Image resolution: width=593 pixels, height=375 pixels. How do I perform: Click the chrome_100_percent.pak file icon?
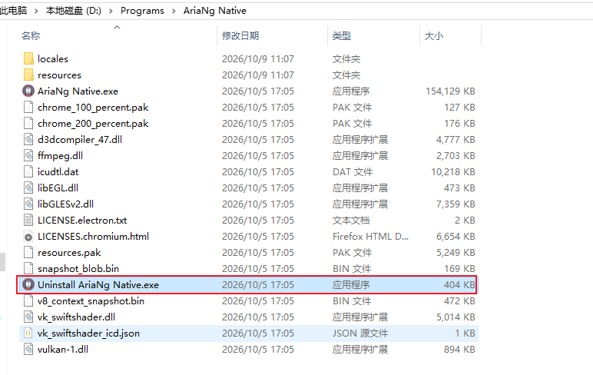pyautogui.click(x=28, y=108)
